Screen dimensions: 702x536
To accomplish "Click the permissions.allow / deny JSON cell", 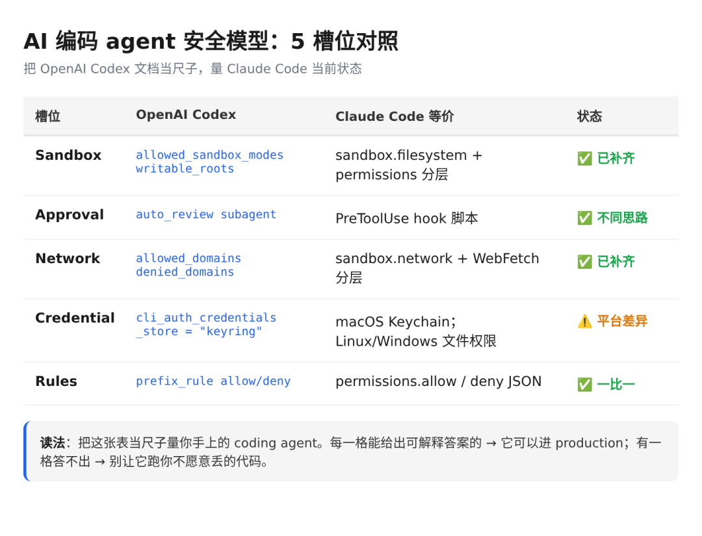I will click(x=439, y=381).
